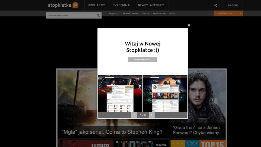The image size is (261, 147).
Task: Go to previous slide in popup
Action: click(x=134, y=115)
